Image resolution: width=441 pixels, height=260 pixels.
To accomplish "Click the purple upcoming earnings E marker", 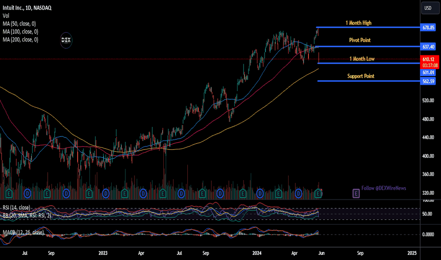I will pos(356,193).
